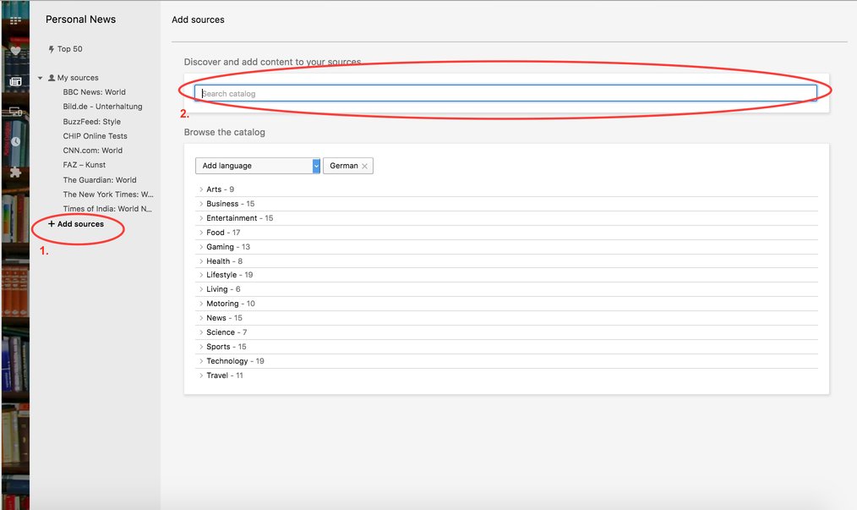
Task: Click the Personal News newspaper sidebar icon
Action: coord(15,81)
